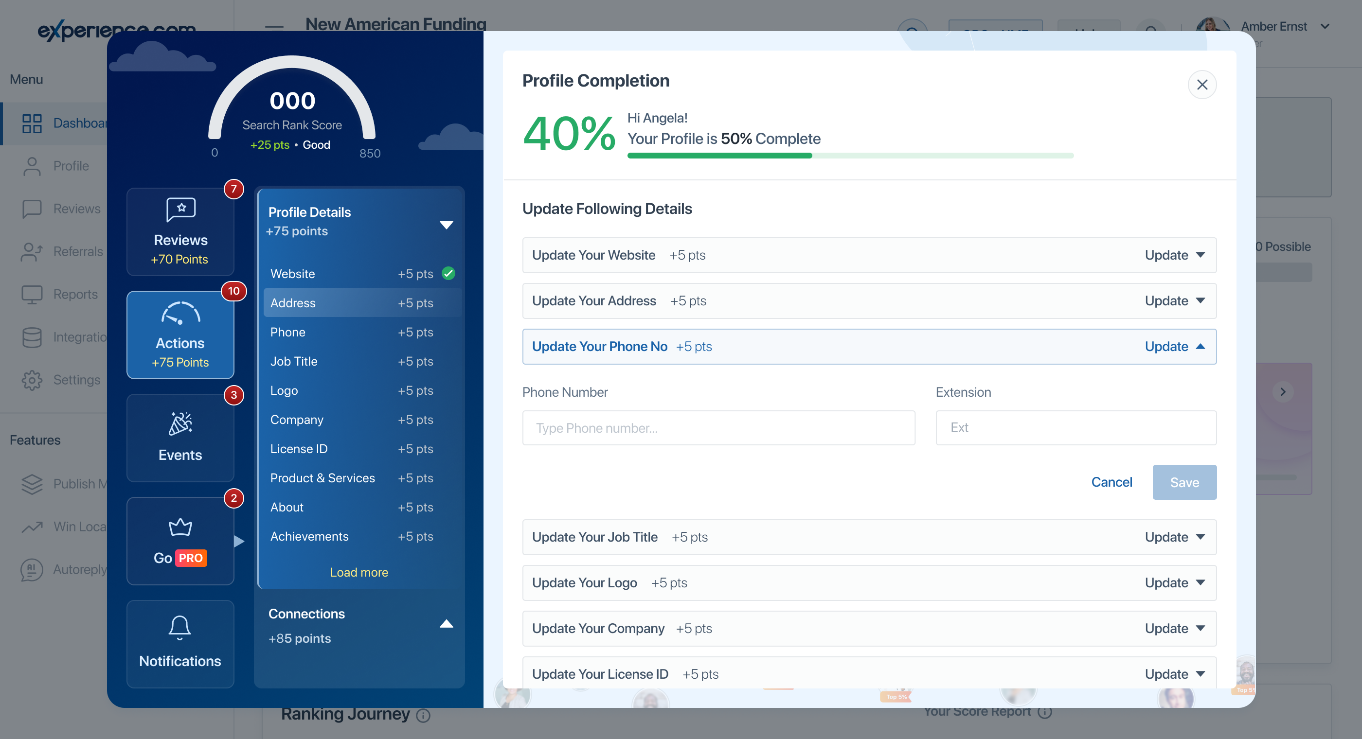Collapse the Profile Details section
1362x739 pixels.
click(x=446, y=225)
